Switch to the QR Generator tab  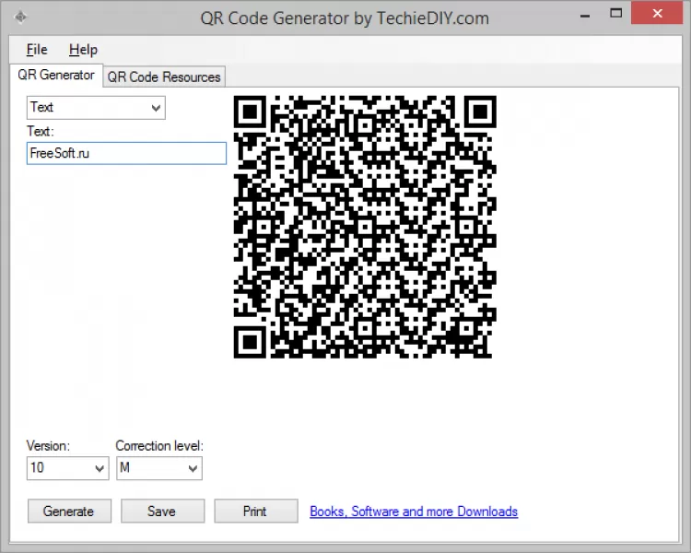pos(56,75)
